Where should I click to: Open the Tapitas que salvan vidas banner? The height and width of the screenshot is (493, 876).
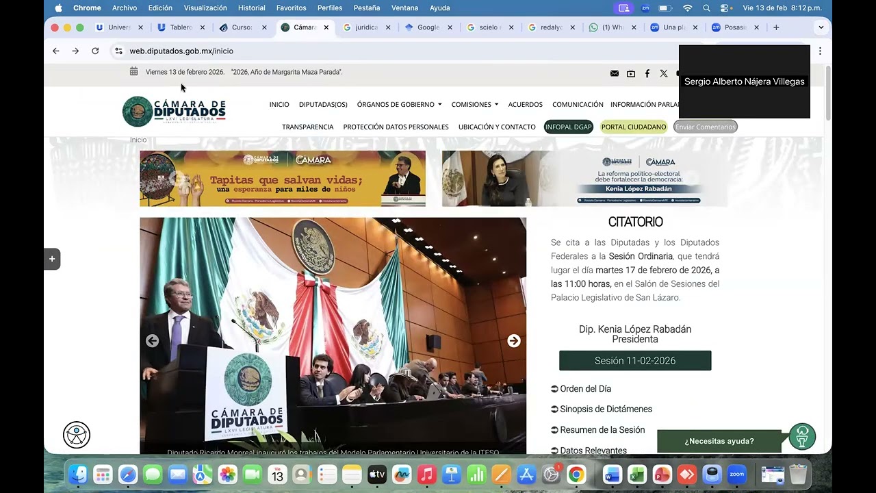tap(283, 179)
